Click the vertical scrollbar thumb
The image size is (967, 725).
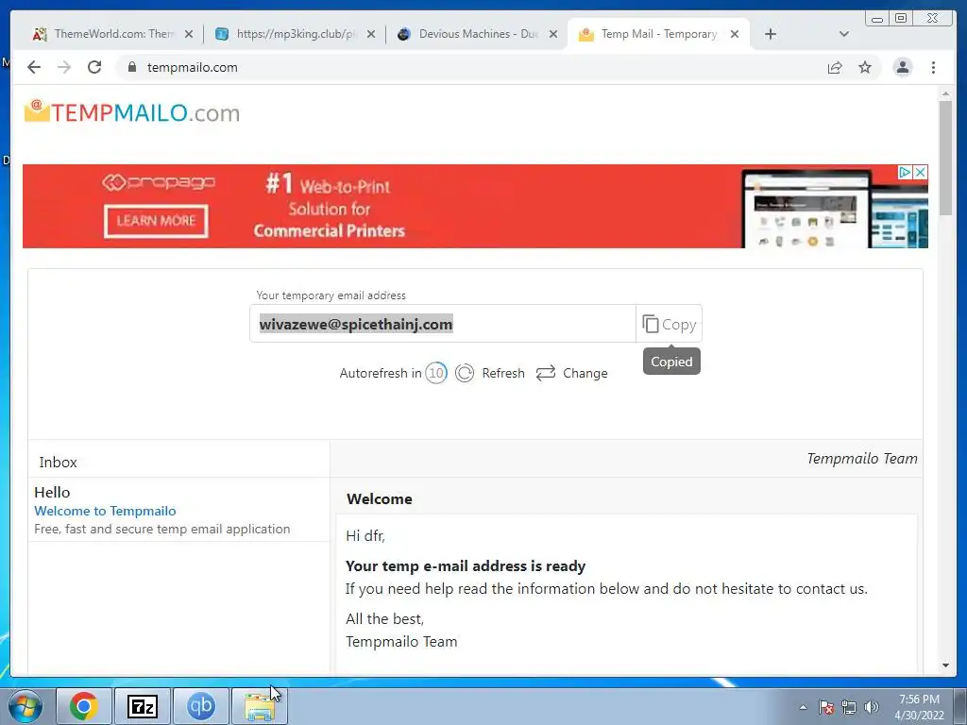tap(945, 158)
